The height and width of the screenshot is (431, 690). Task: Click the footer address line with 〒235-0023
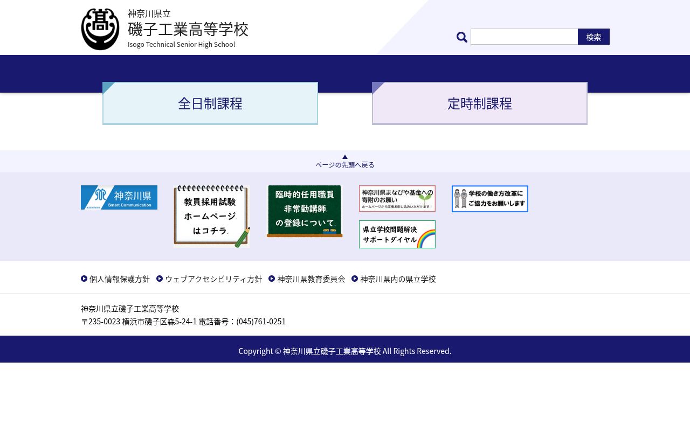click(x=183, y=322)
